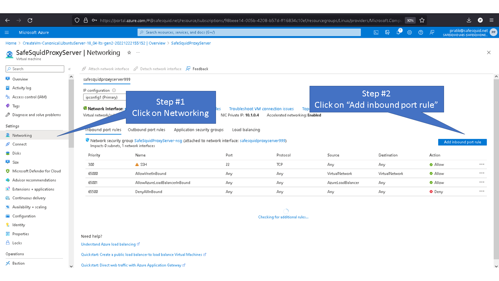The image size is (499, 281).
Task: Bookmark this page with the star icon
Action: [x=422, y=20]
